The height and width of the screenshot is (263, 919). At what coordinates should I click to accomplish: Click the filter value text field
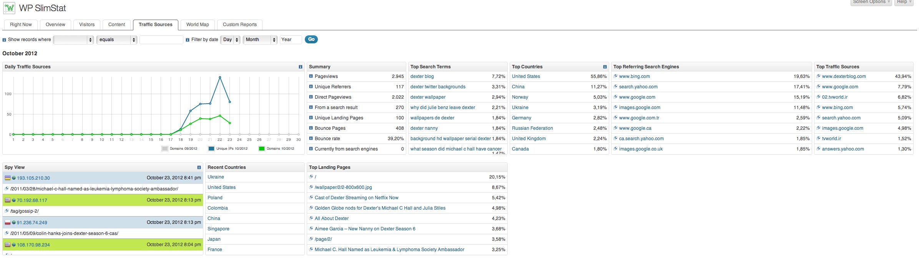[x=161, y=40]
